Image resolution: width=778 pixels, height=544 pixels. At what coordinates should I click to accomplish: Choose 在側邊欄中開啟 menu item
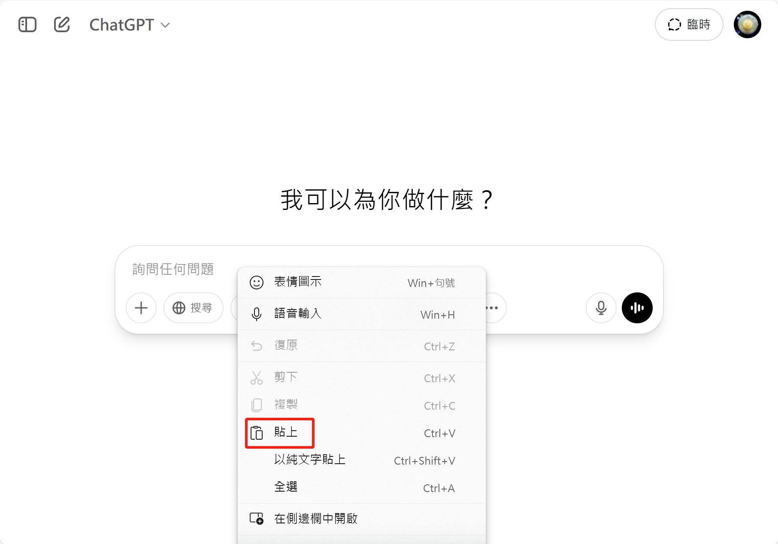coord(361,519)
